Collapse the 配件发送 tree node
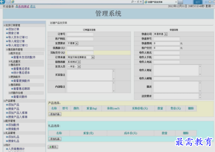 click(10, 53)
